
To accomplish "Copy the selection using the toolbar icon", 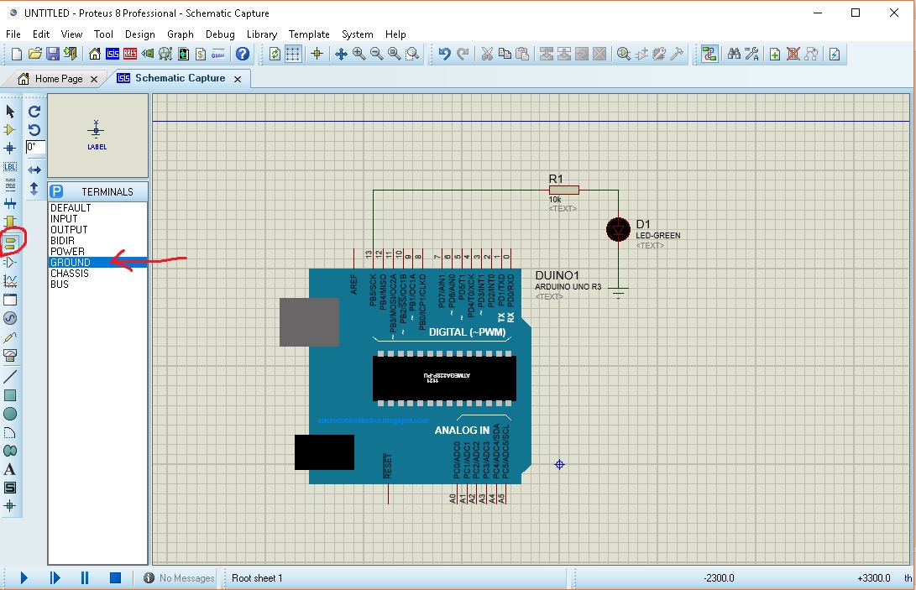I will pos(505,54).
